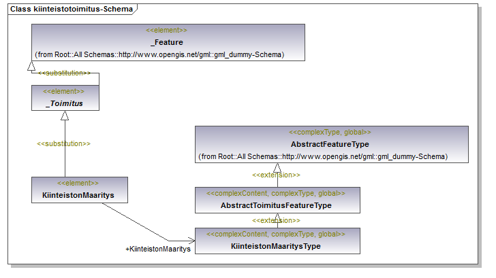Screen dimensions: 496x278
Task: Select the KiinteistonMaaritys element box
Action: pos(80,190)
